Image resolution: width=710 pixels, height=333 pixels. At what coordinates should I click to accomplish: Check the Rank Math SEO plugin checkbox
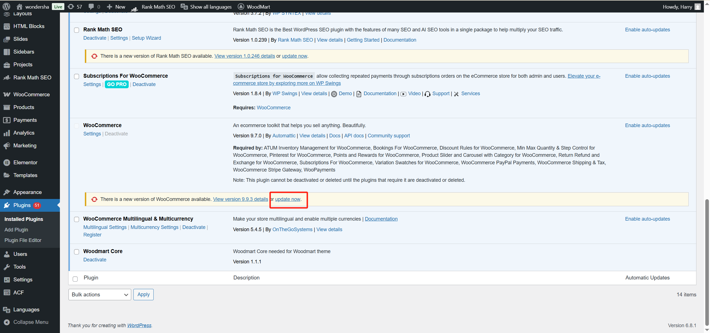pyautogui.click(x=77, y=30)
